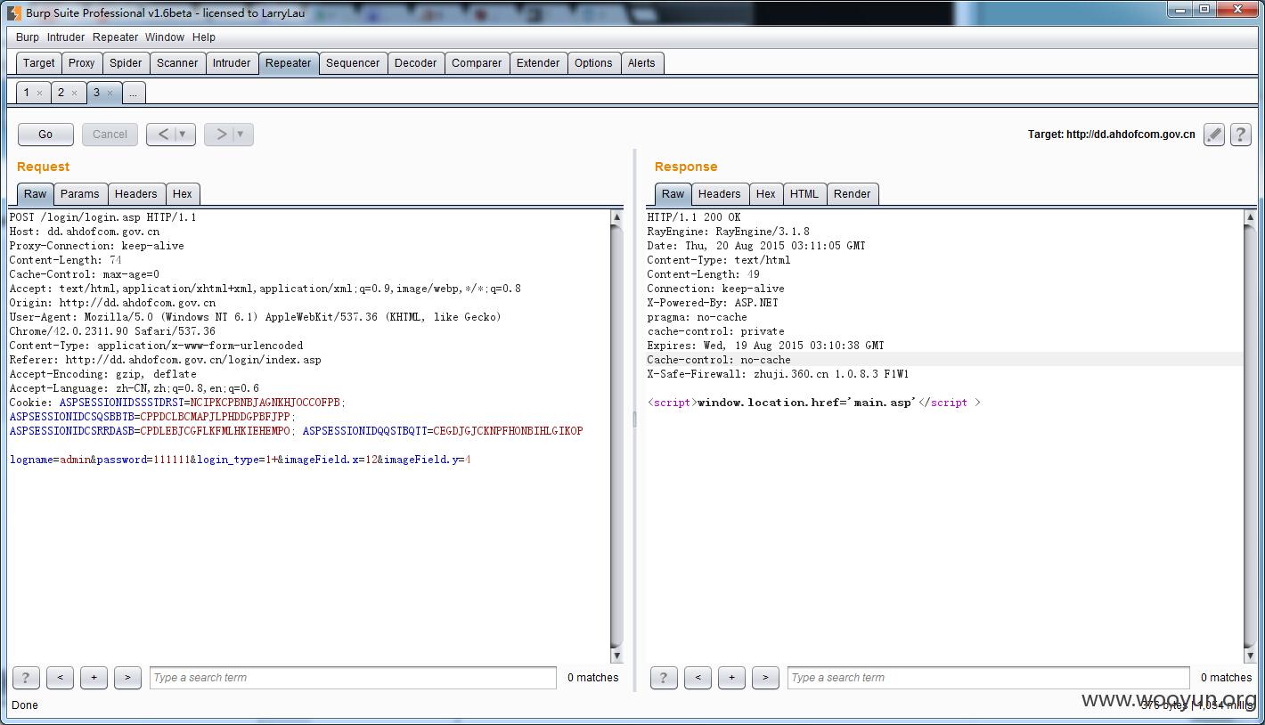Click the plus button in request search
1265x725 pixels.
[x=94, y=678]
